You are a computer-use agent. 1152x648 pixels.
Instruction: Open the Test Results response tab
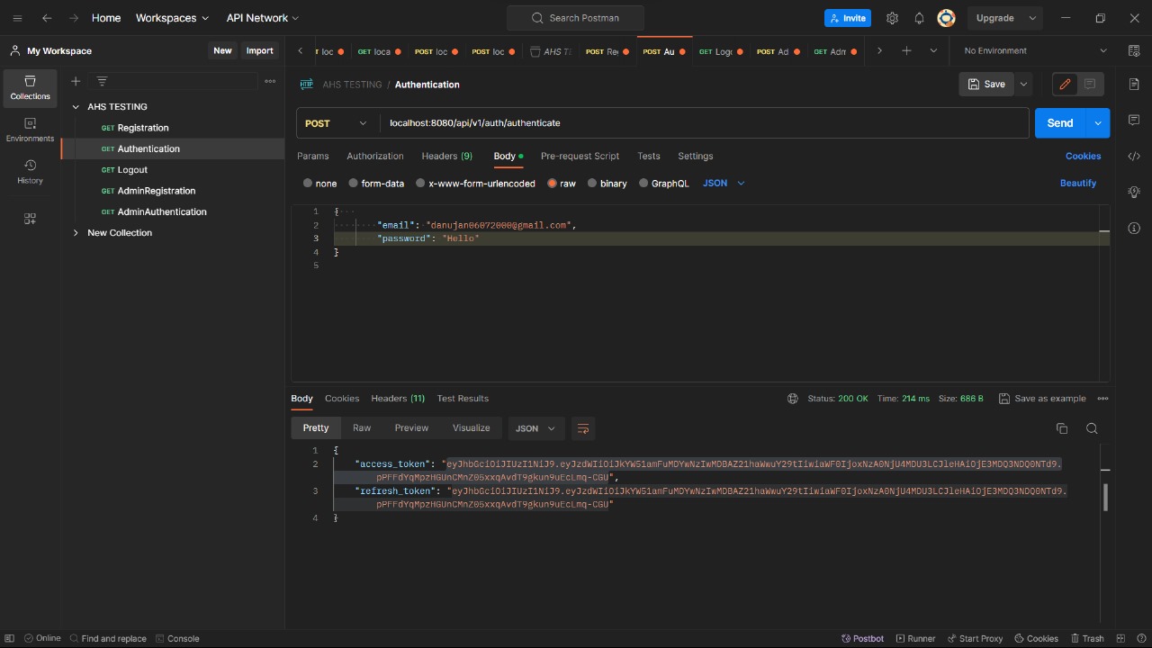463,399
